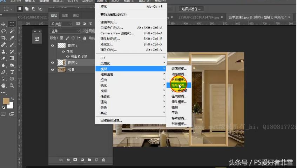The image size is (297, 168).
Task: Expand the 锐化 filter submenu
Action: tap(131, 85)
